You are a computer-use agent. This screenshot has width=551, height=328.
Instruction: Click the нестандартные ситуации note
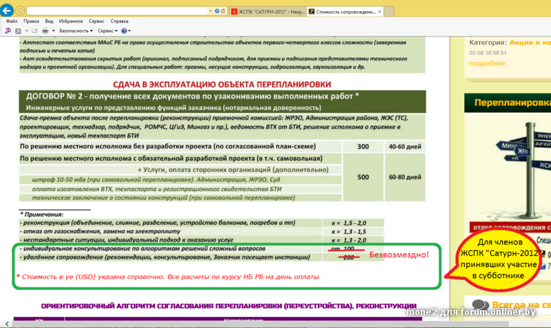[x=127, y=240]
